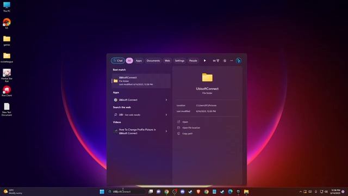The image size is (348, 196).
Task: Open the EA desktop shortcut
Action: (7, 23)
